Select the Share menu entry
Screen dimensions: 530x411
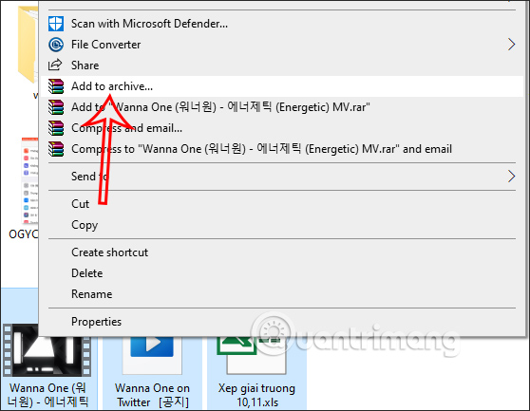coord(282,65)
